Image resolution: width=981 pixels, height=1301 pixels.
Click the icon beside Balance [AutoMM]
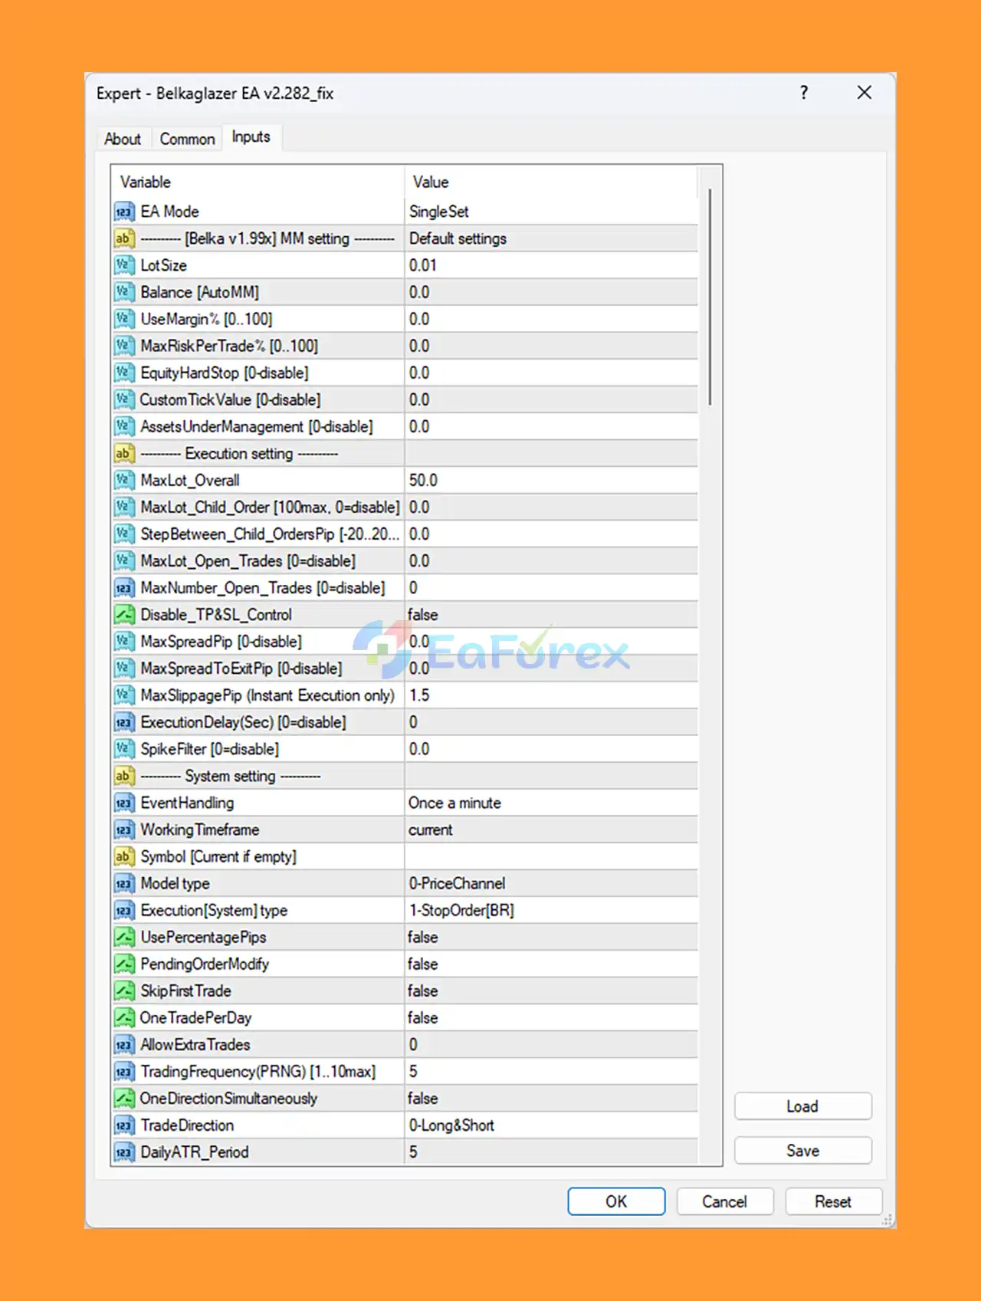pos(124,292)
